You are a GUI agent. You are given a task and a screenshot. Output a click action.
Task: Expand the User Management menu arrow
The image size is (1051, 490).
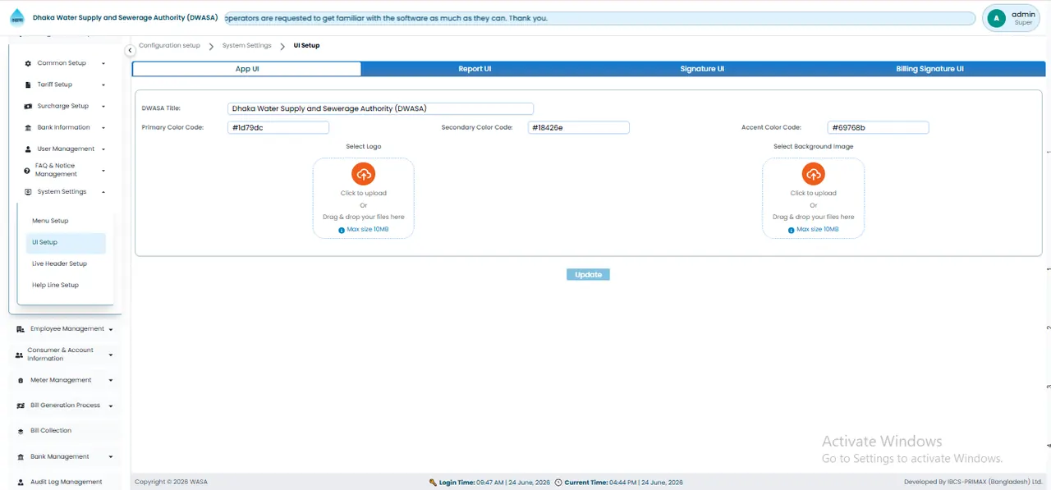click(x=103, y=149)
